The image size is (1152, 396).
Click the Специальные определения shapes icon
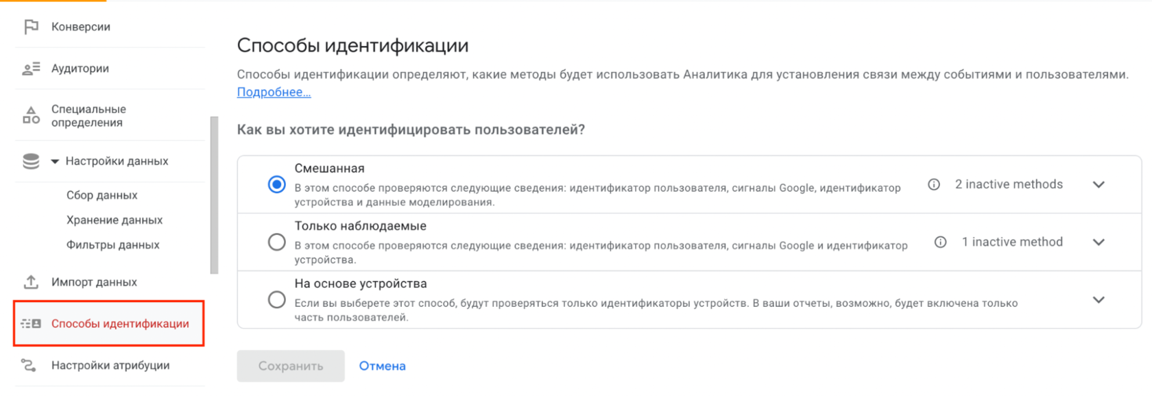click(x=31, y=115)
